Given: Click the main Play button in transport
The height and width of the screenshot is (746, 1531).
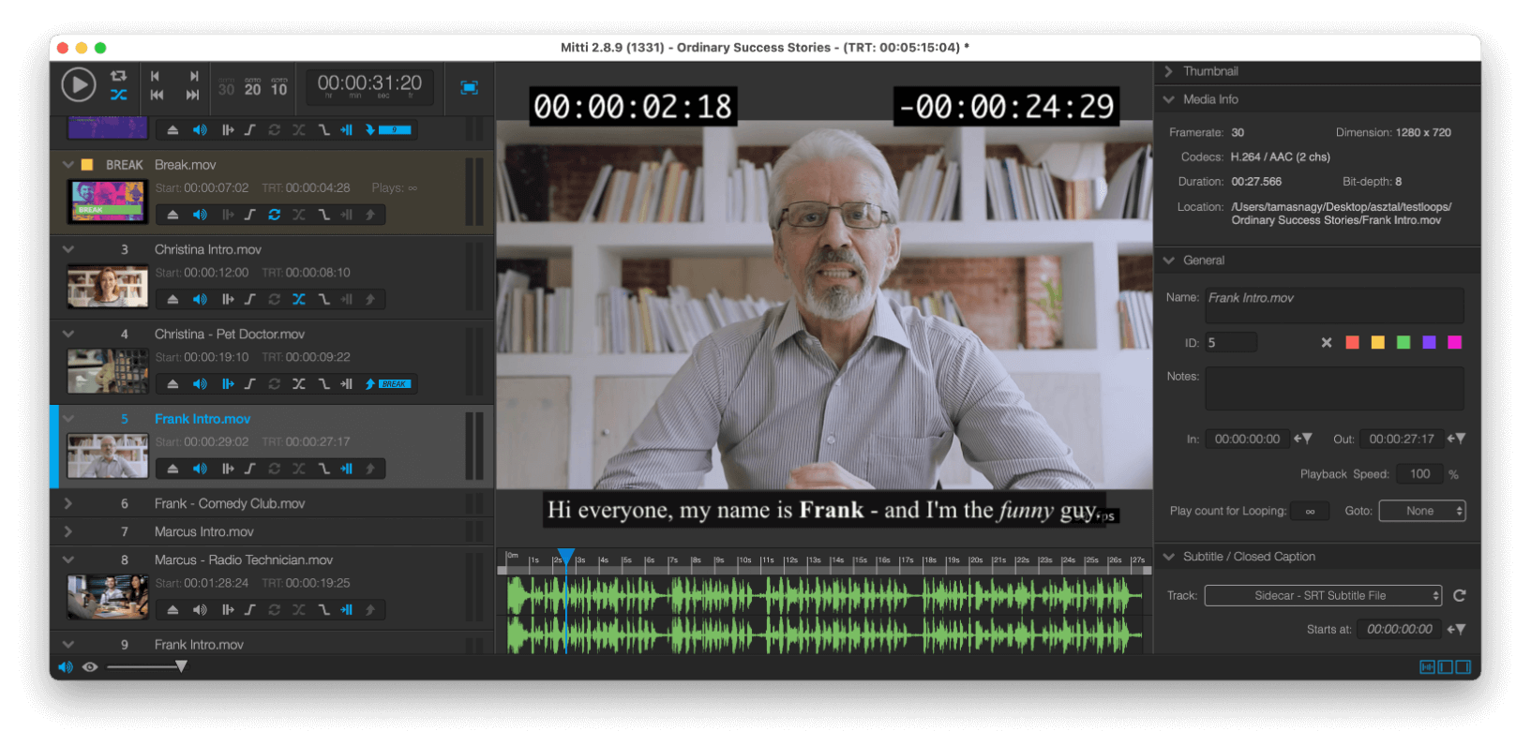Looking at the screenshot, I should coord(79,85).
